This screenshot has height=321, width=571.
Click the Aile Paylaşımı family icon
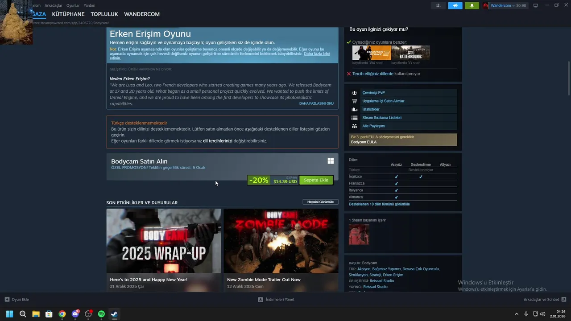click(x=354, y=126)
